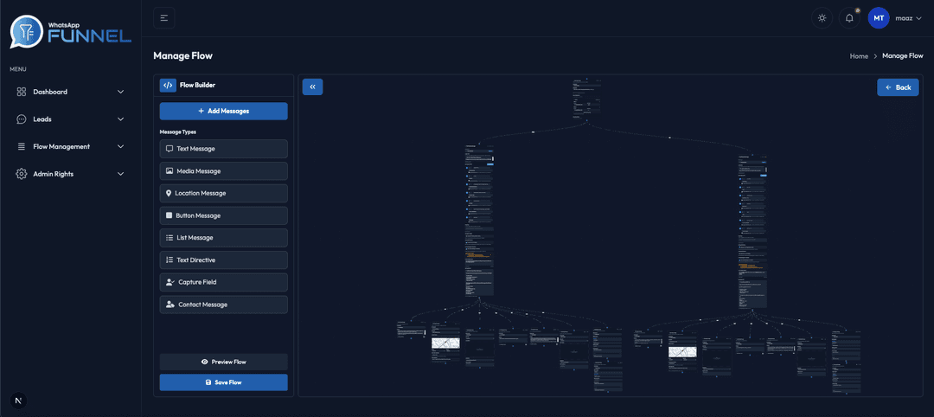The width and height of the screenshot is (934, 417).
Task: Click the Back button
Action: tap(898, 87)
